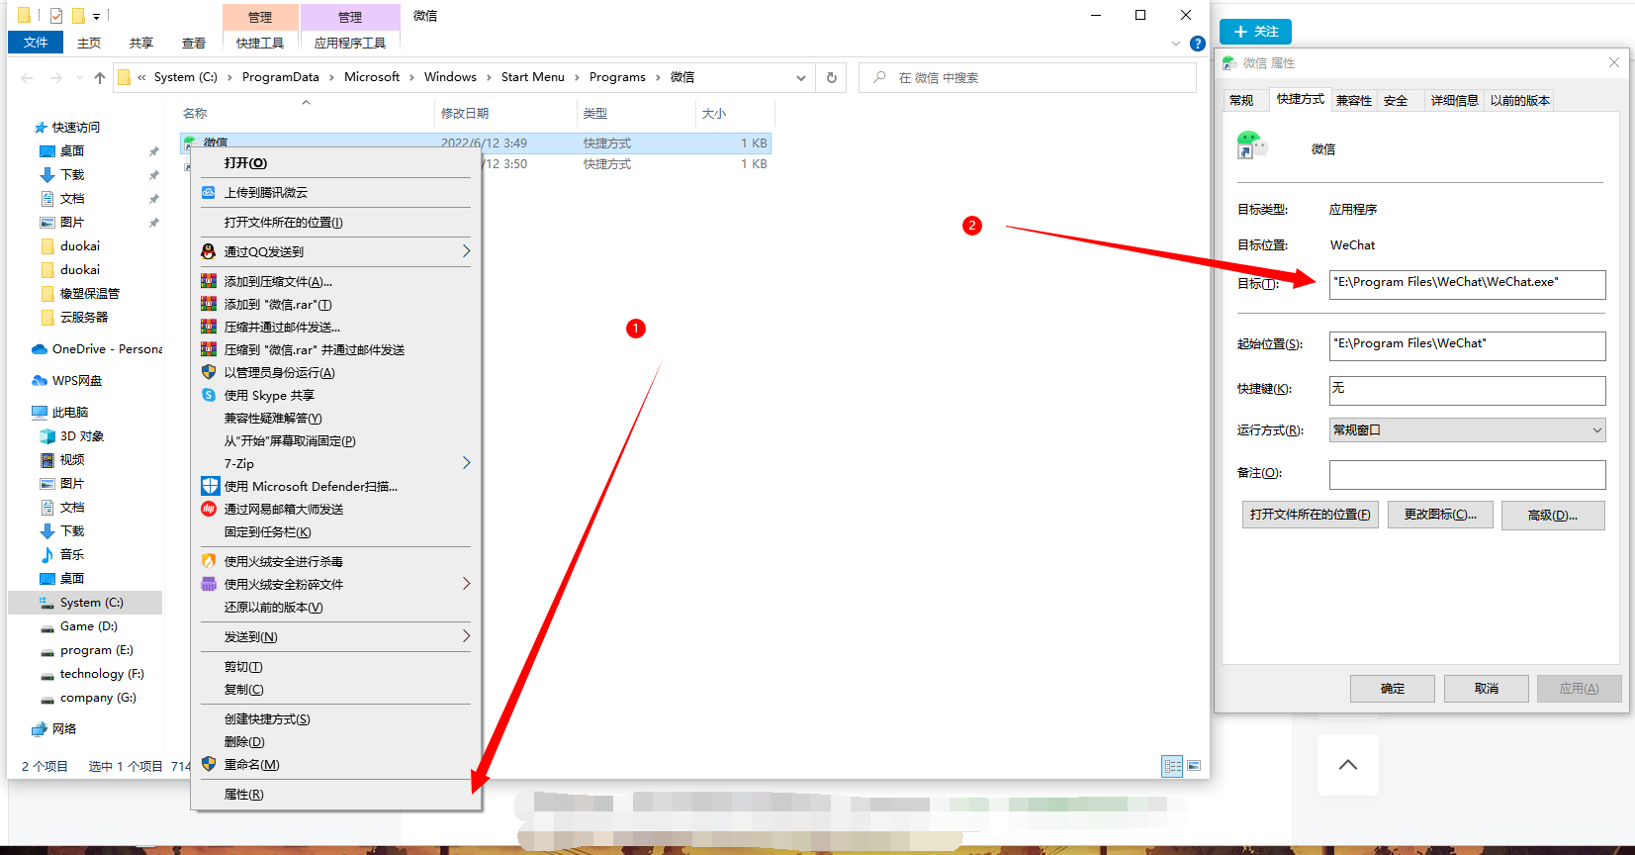Click the help question mark icon

1197,44
